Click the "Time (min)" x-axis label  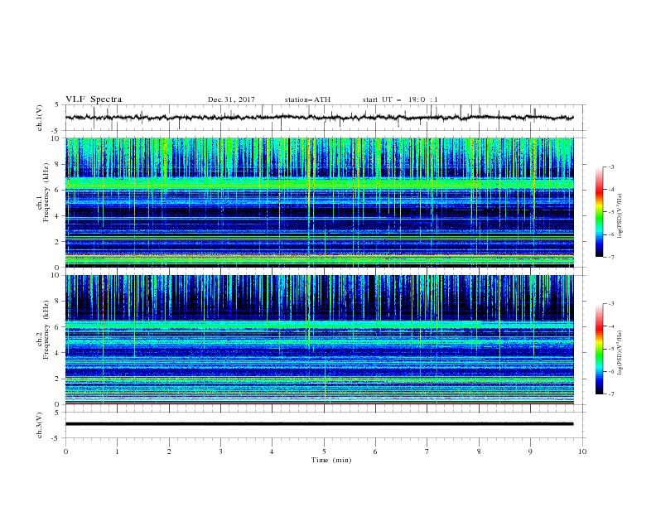coord(331,460)
